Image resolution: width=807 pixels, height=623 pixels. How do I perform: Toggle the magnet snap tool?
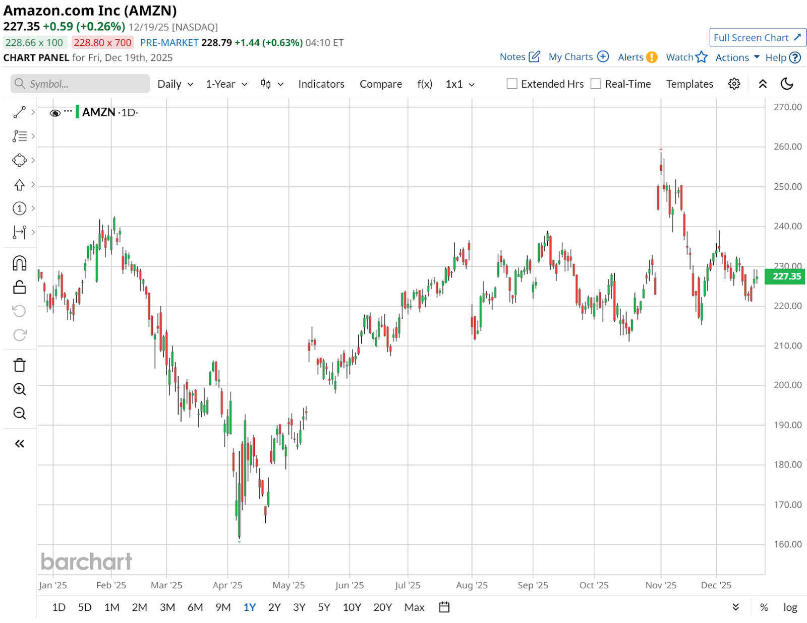click(19, 263)
